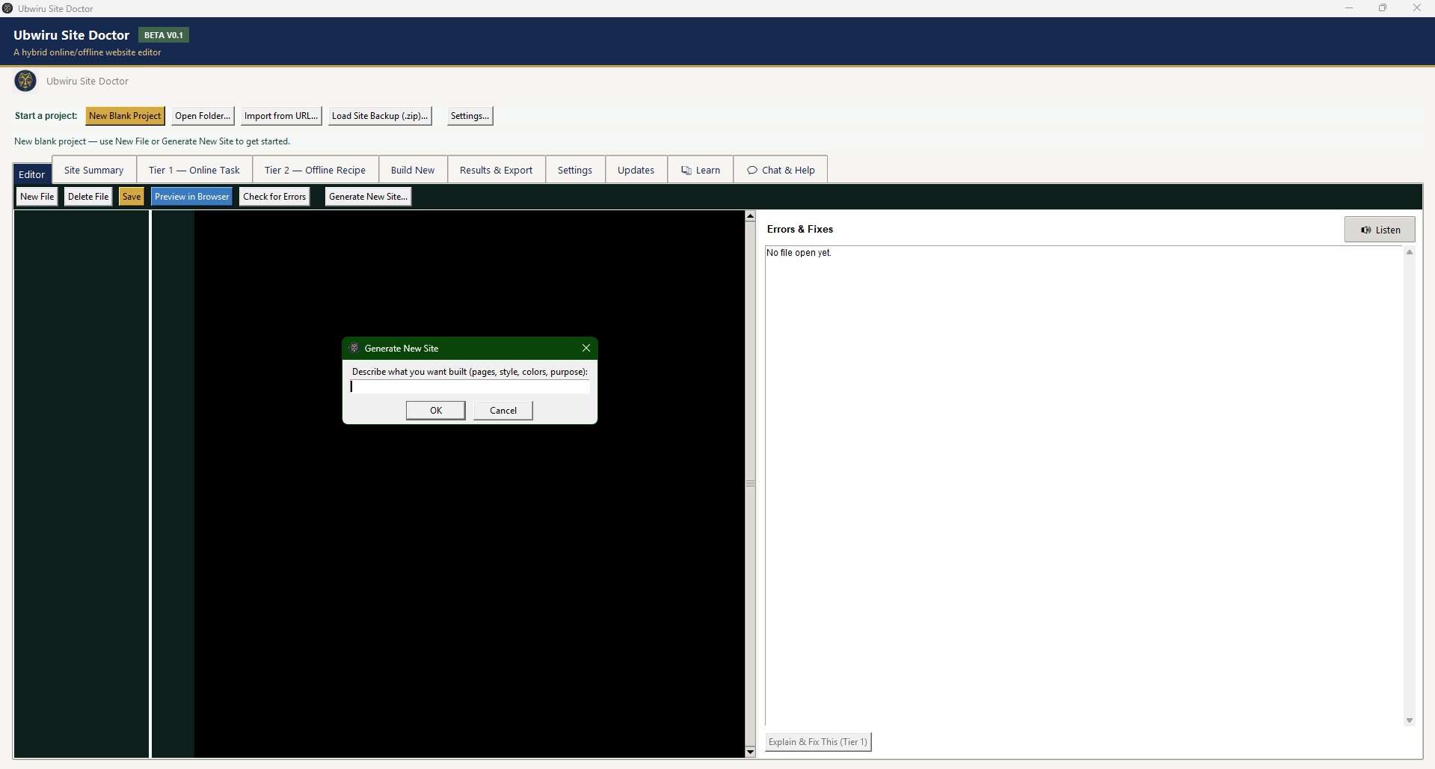Click Check for Errors
The image size is (1435, 769).
[x=274, y=197]
